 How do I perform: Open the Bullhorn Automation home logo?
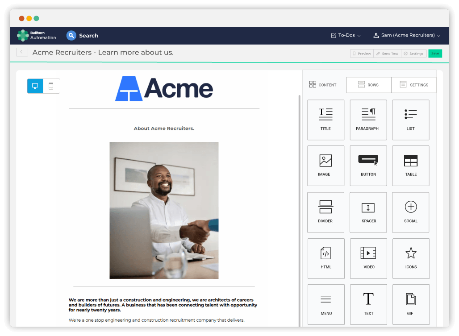tap(37, 35)
